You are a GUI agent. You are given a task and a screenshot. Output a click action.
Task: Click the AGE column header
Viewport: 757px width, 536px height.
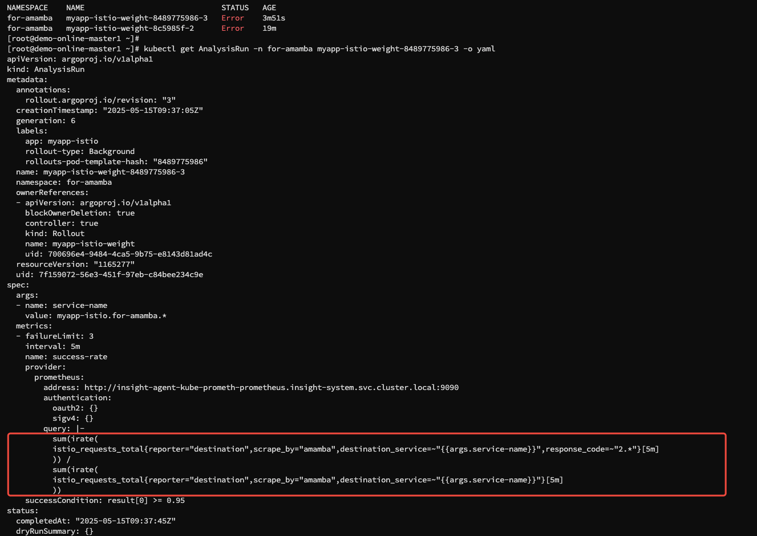pos(269,7)
